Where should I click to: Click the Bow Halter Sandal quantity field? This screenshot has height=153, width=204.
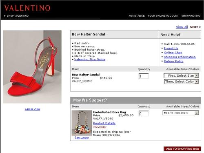point(144,76)
